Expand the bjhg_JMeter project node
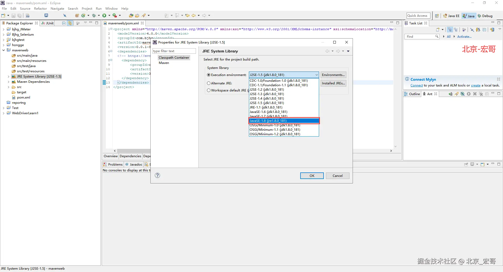503x272 pixels. coord(4,29)
